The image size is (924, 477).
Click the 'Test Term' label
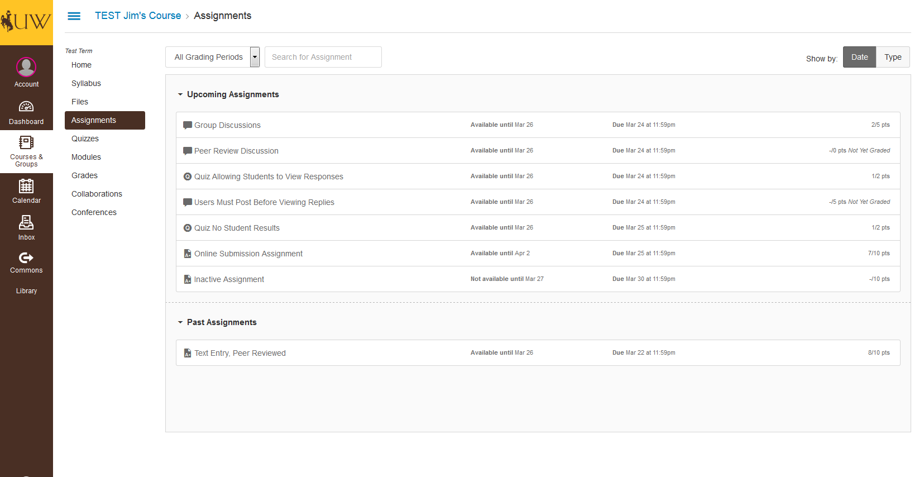click(79, 51)
